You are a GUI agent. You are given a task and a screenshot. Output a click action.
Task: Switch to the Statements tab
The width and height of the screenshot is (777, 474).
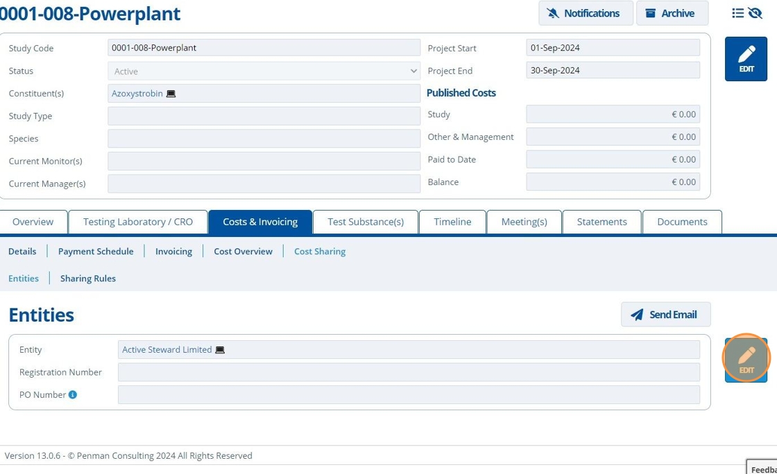602,222
